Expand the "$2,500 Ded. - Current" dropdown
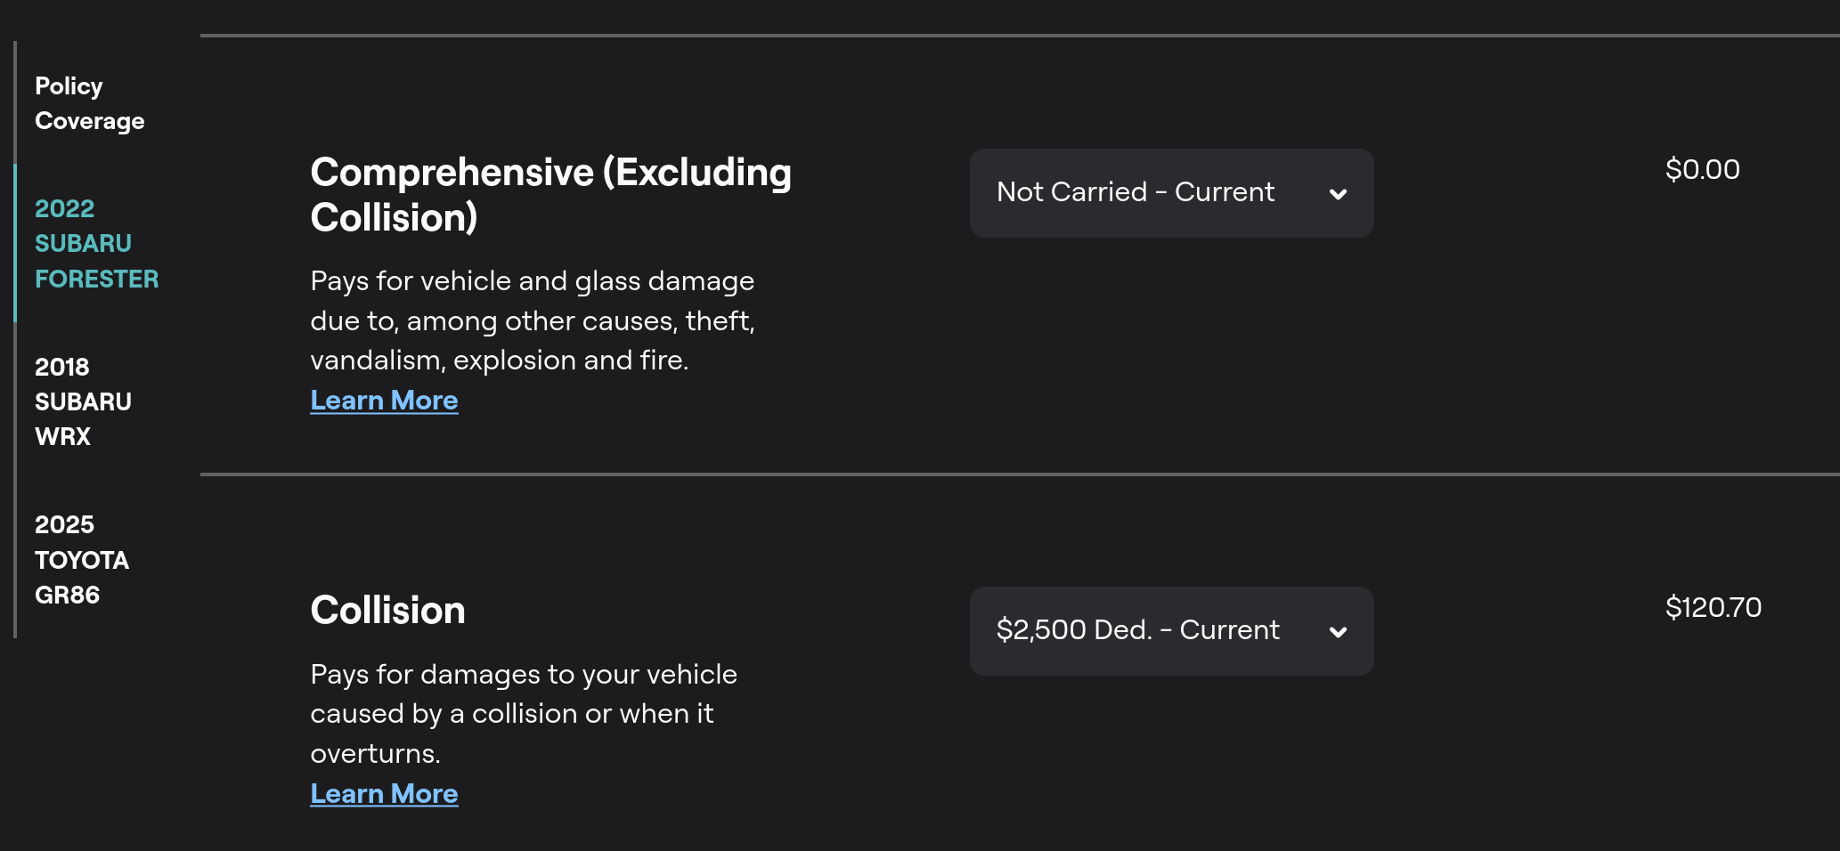 point(1170,631)
